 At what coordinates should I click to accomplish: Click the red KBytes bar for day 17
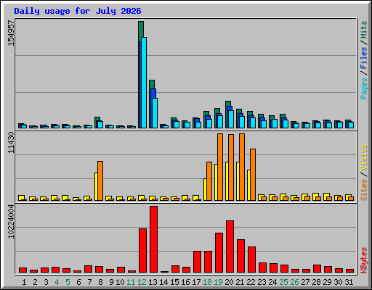coord(197,262)
